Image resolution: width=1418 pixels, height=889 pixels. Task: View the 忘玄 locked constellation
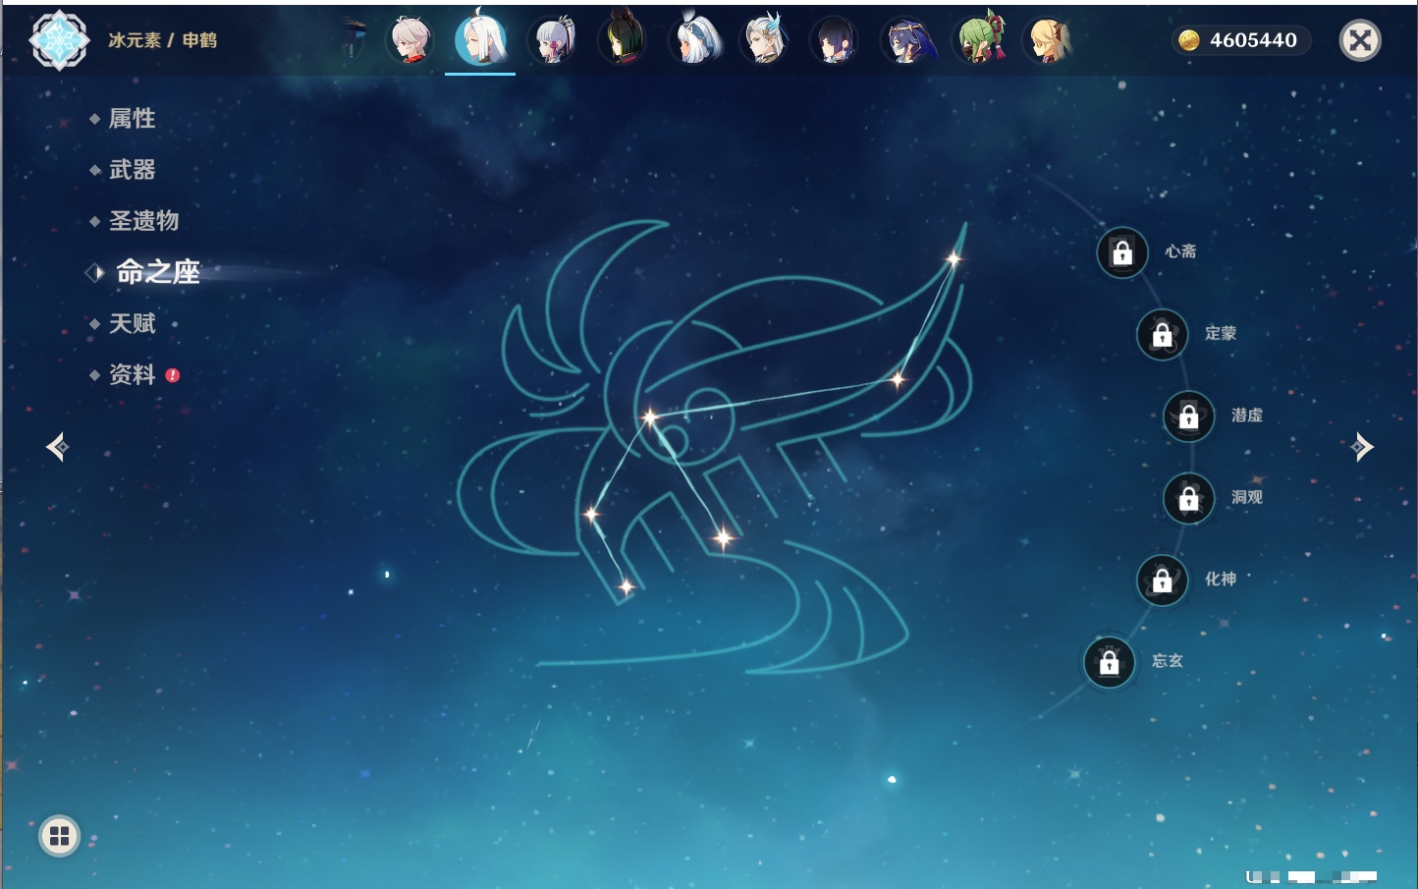coord(1110,662)
